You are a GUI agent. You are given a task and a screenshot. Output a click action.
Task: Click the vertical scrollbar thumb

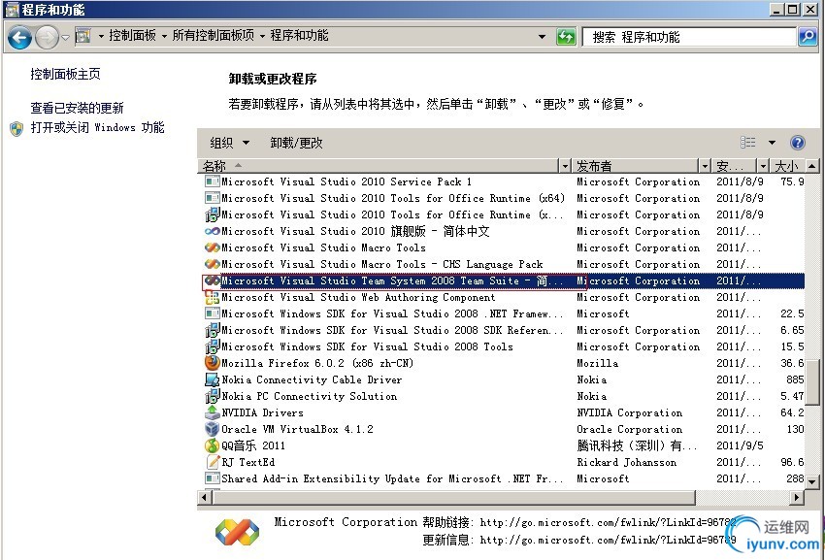click(x=811, y=382)
